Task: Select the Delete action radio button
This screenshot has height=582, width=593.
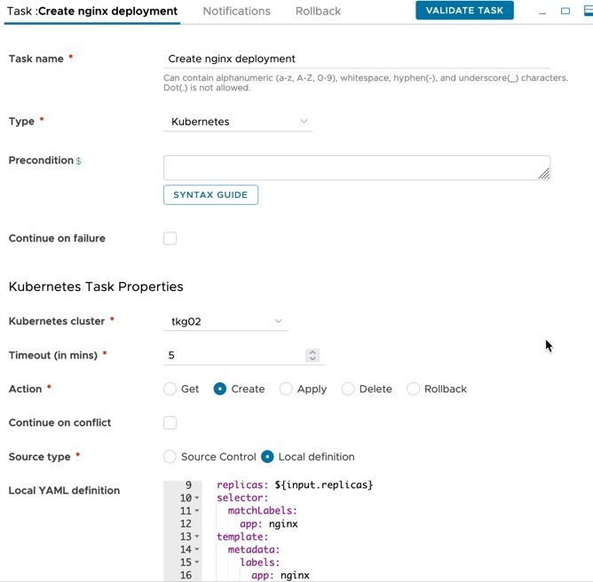Action: tap(348, 389)
